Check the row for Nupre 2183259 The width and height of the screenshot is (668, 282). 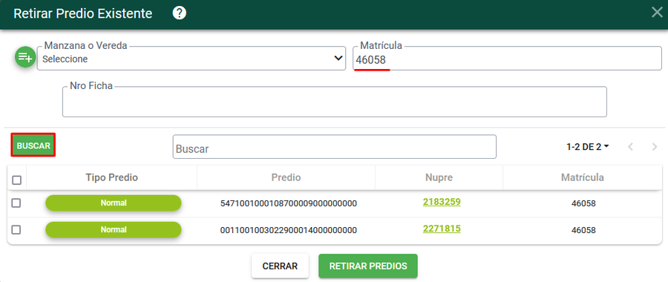tap(16, 203)
